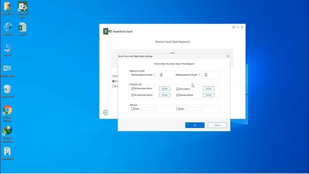Launch Internet Download Manager desktop shortcut

click(8, 134)
